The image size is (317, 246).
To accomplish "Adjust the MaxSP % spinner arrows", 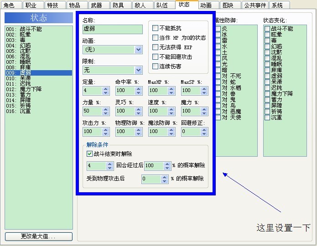I will coord(204,91).
